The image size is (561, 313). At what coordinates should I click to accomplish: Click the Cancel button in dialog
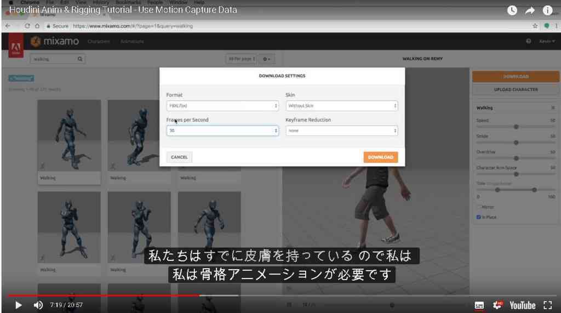click(179, 157)
